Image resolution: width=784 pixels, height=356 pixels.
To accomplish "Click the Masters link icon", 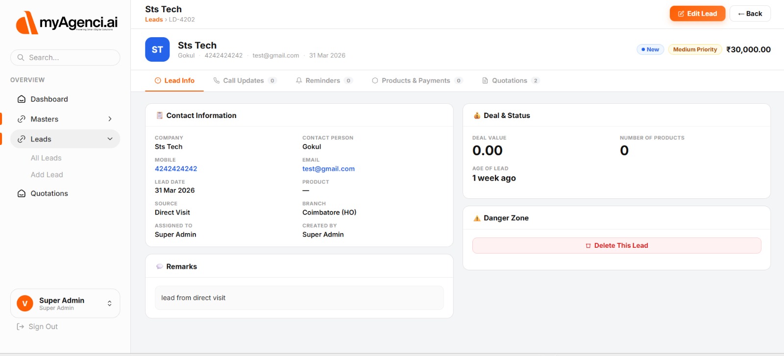I will [x=22, y=119].
